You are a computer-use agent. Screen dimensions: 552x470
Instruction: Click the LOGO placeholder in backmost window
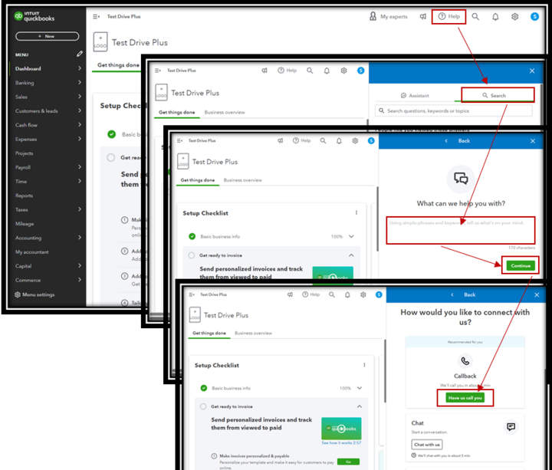point(100,42)
